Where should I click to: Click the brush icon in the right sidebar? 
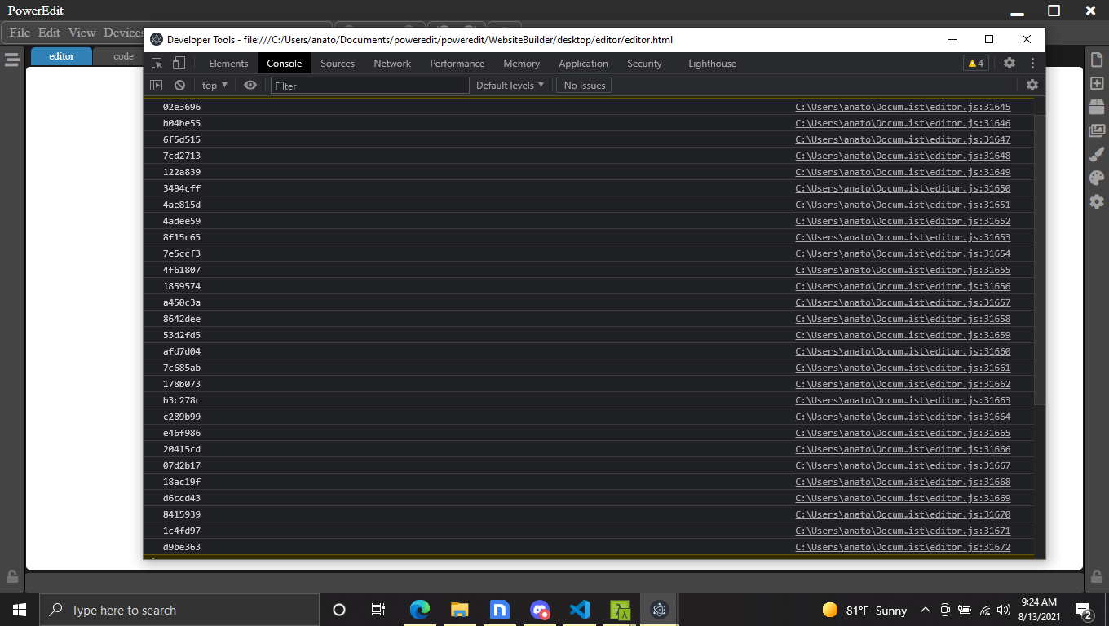1097,153
